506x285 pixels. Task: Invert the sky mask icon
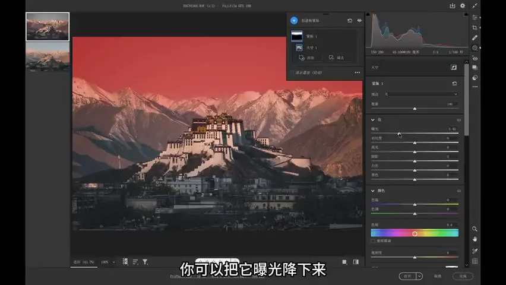tap(453, 67)
